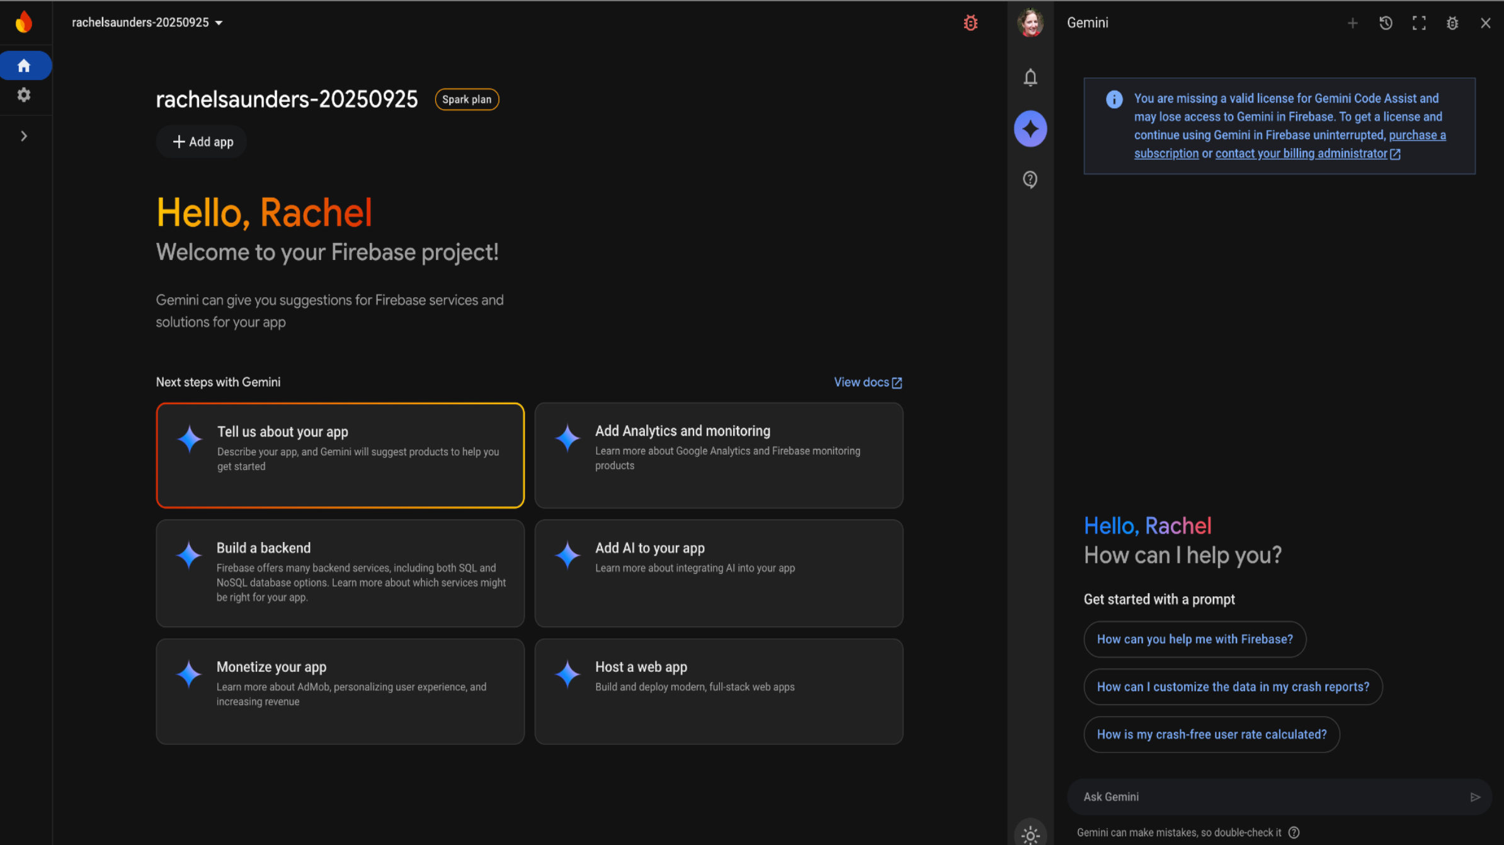Expand Gemini panel to fullscreen
Screen dimensions: 1504x845
(1419, 23)
